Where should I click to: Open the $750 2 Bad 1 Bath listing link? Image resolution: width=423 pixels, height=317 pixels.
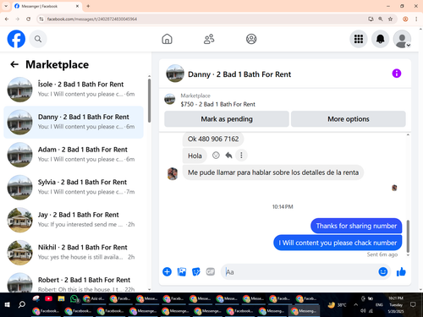tap(217, 104)
